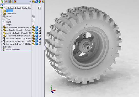Screen dimensions: 139x97
Task: Click the Tire assembly appearance box
Action: click(x=40, y=8)
